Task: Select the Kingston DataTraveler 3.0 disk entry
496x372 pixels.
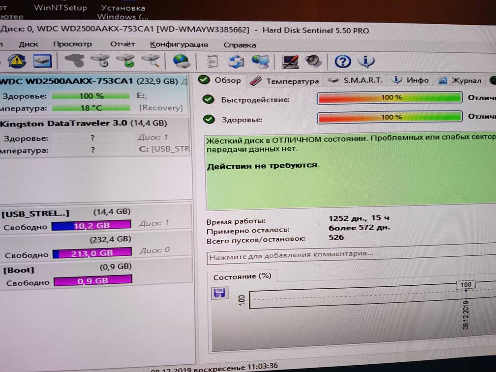Action: (94, 137)
